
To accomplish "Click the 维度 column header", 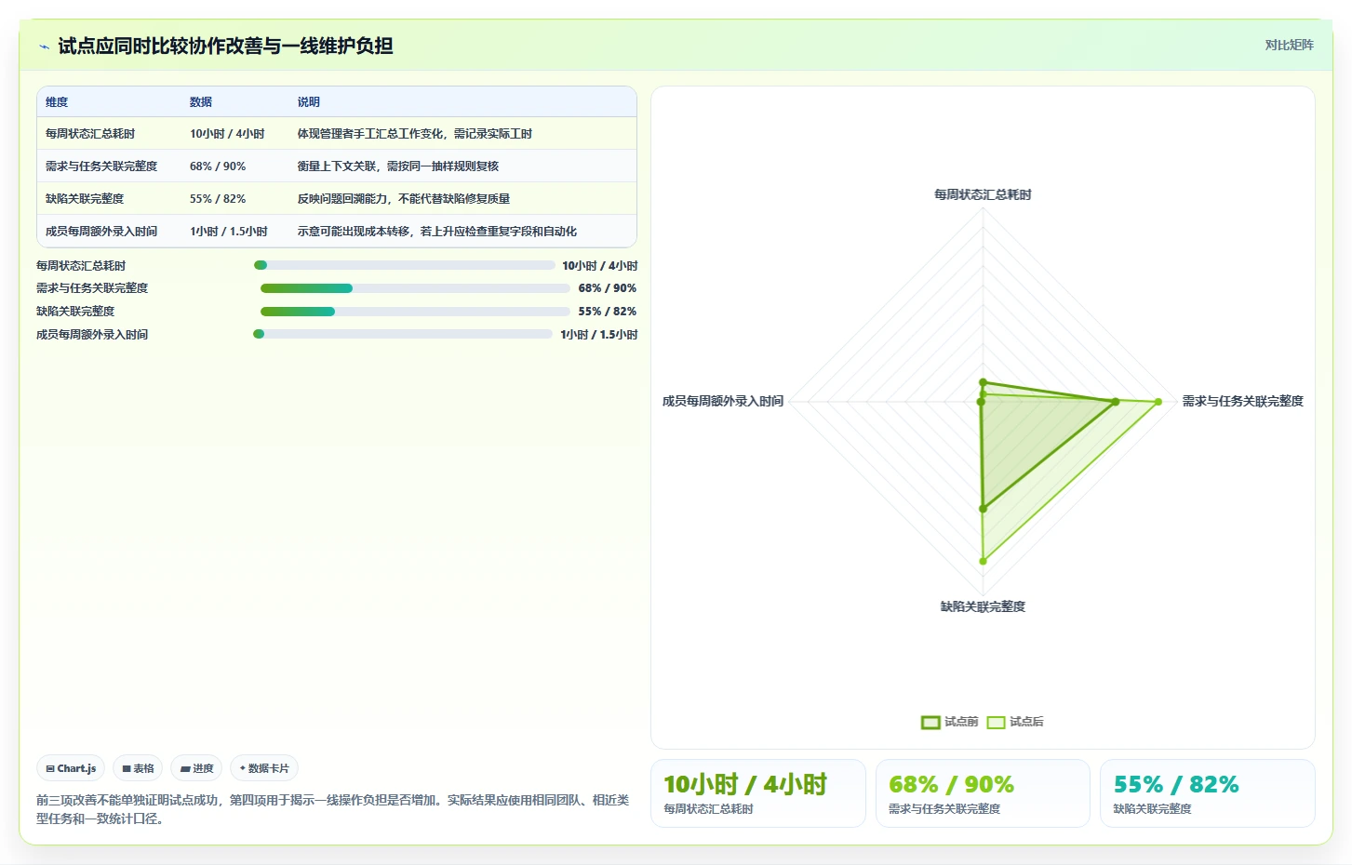I will (57, 102).
